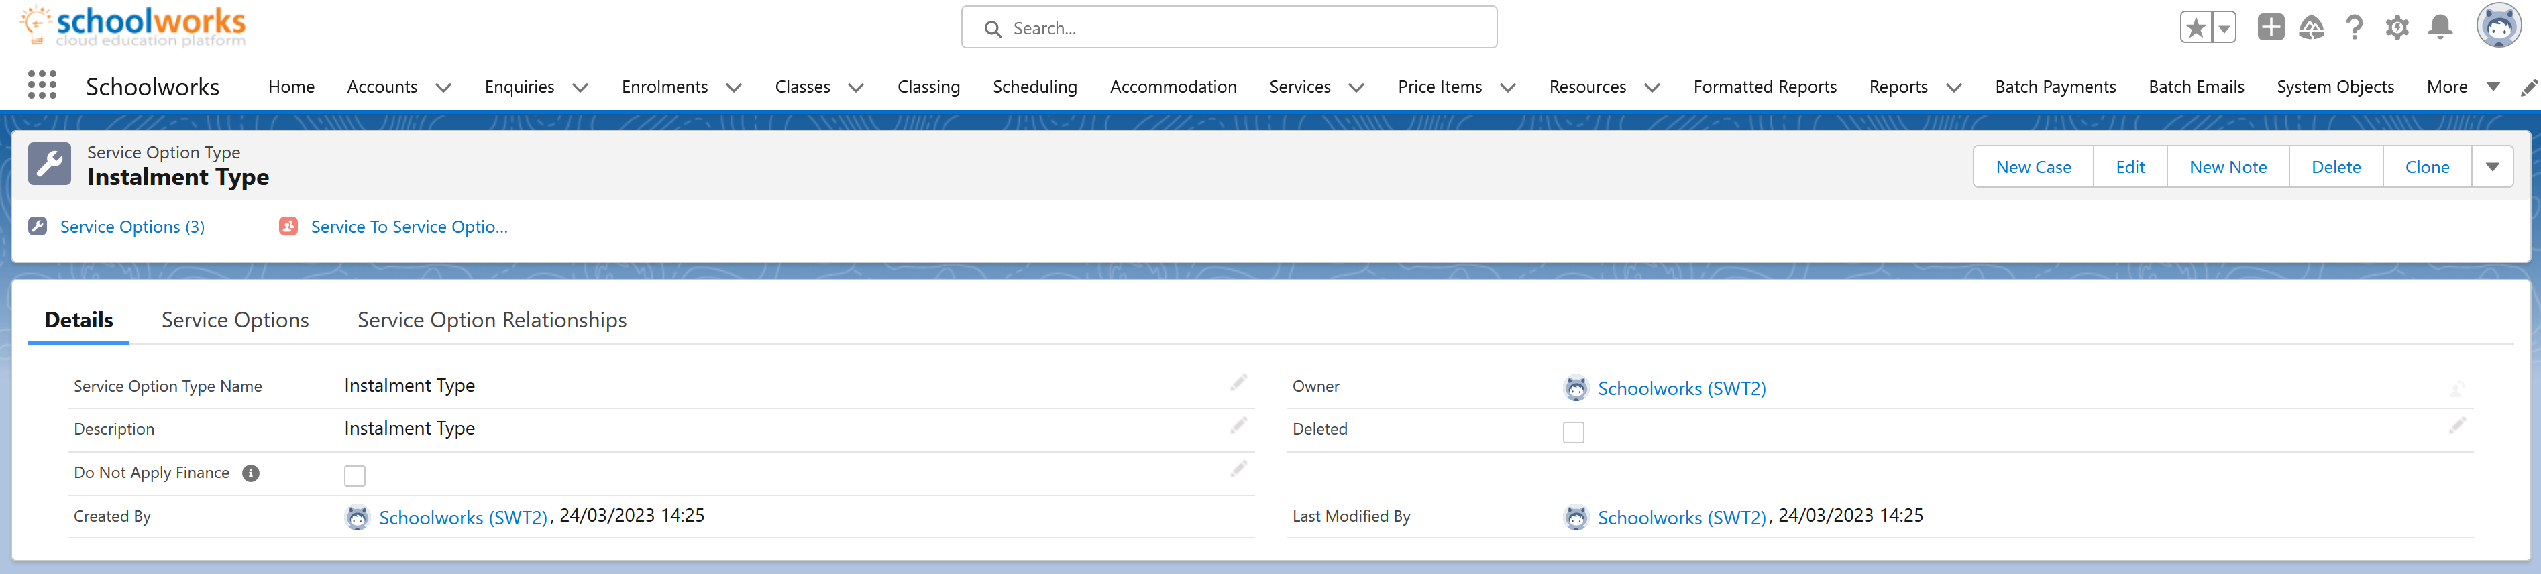Edit the Description field pencil
The width and height of the screenshot is (2541, 574).
click(x=1238, y=425)
